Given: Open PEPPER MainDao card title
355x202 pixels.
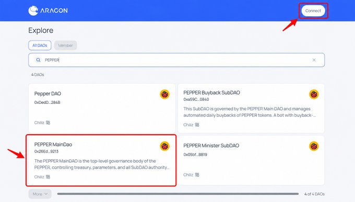Looking at the screenshot, I should pos(53,145).
